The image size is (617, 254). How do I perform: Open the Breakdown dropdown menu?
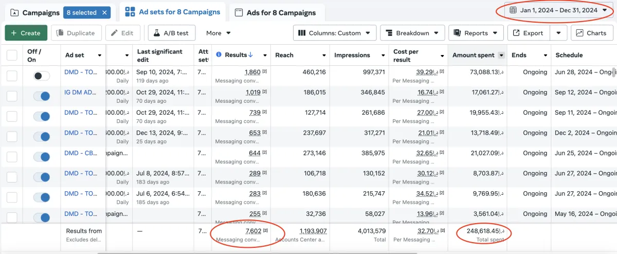click(x=412, y=33)
